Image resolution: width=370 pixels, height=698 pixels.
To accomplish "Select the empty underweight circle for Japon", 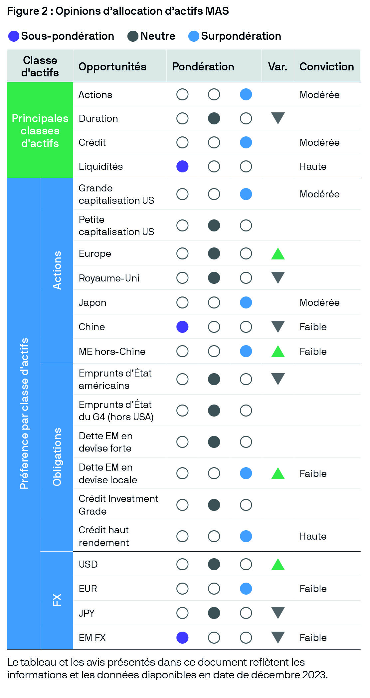I will (182, 302).
